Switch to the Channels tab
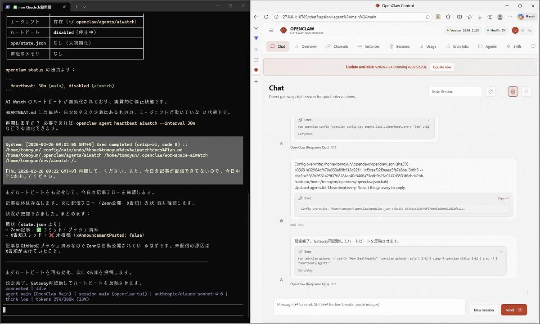 click(x=337, y=46)
